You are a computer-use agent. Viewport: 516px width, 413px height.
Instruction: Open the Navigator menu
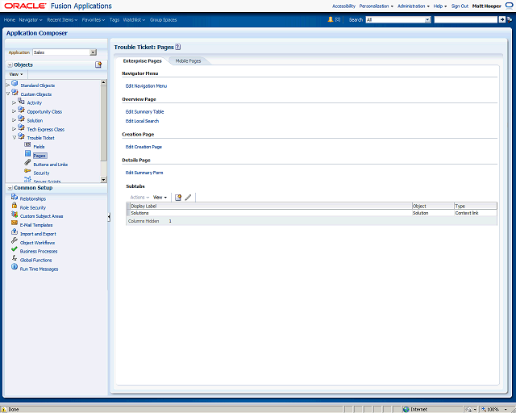(x=31, y=19)
